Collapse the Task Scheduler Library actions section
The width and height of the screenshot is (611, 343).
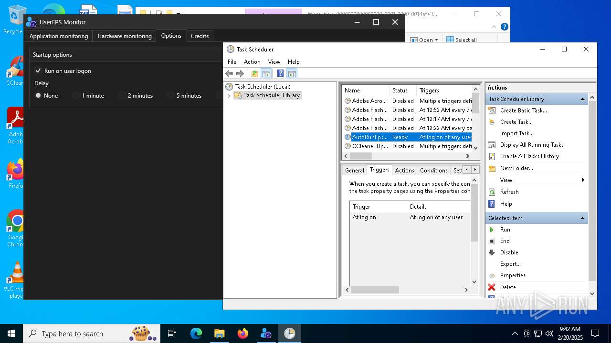[x=582, y=99]
